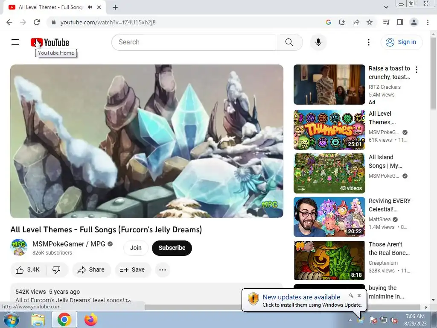Open Windows Start menu orb
437x328 pixels.
point(11,319)
